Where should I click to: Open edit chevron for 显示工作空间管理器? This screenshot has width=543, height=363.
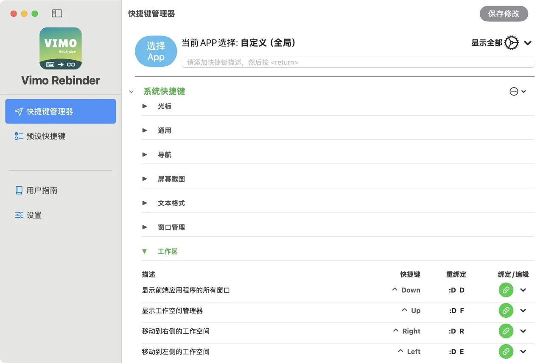tap(523, 310)
